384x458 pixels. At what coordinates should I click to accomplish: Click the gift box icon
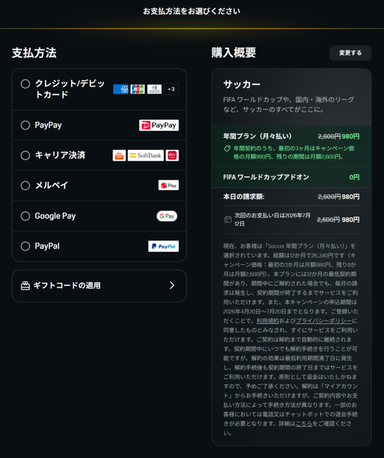pyautogui.click(x=25, y=286)
